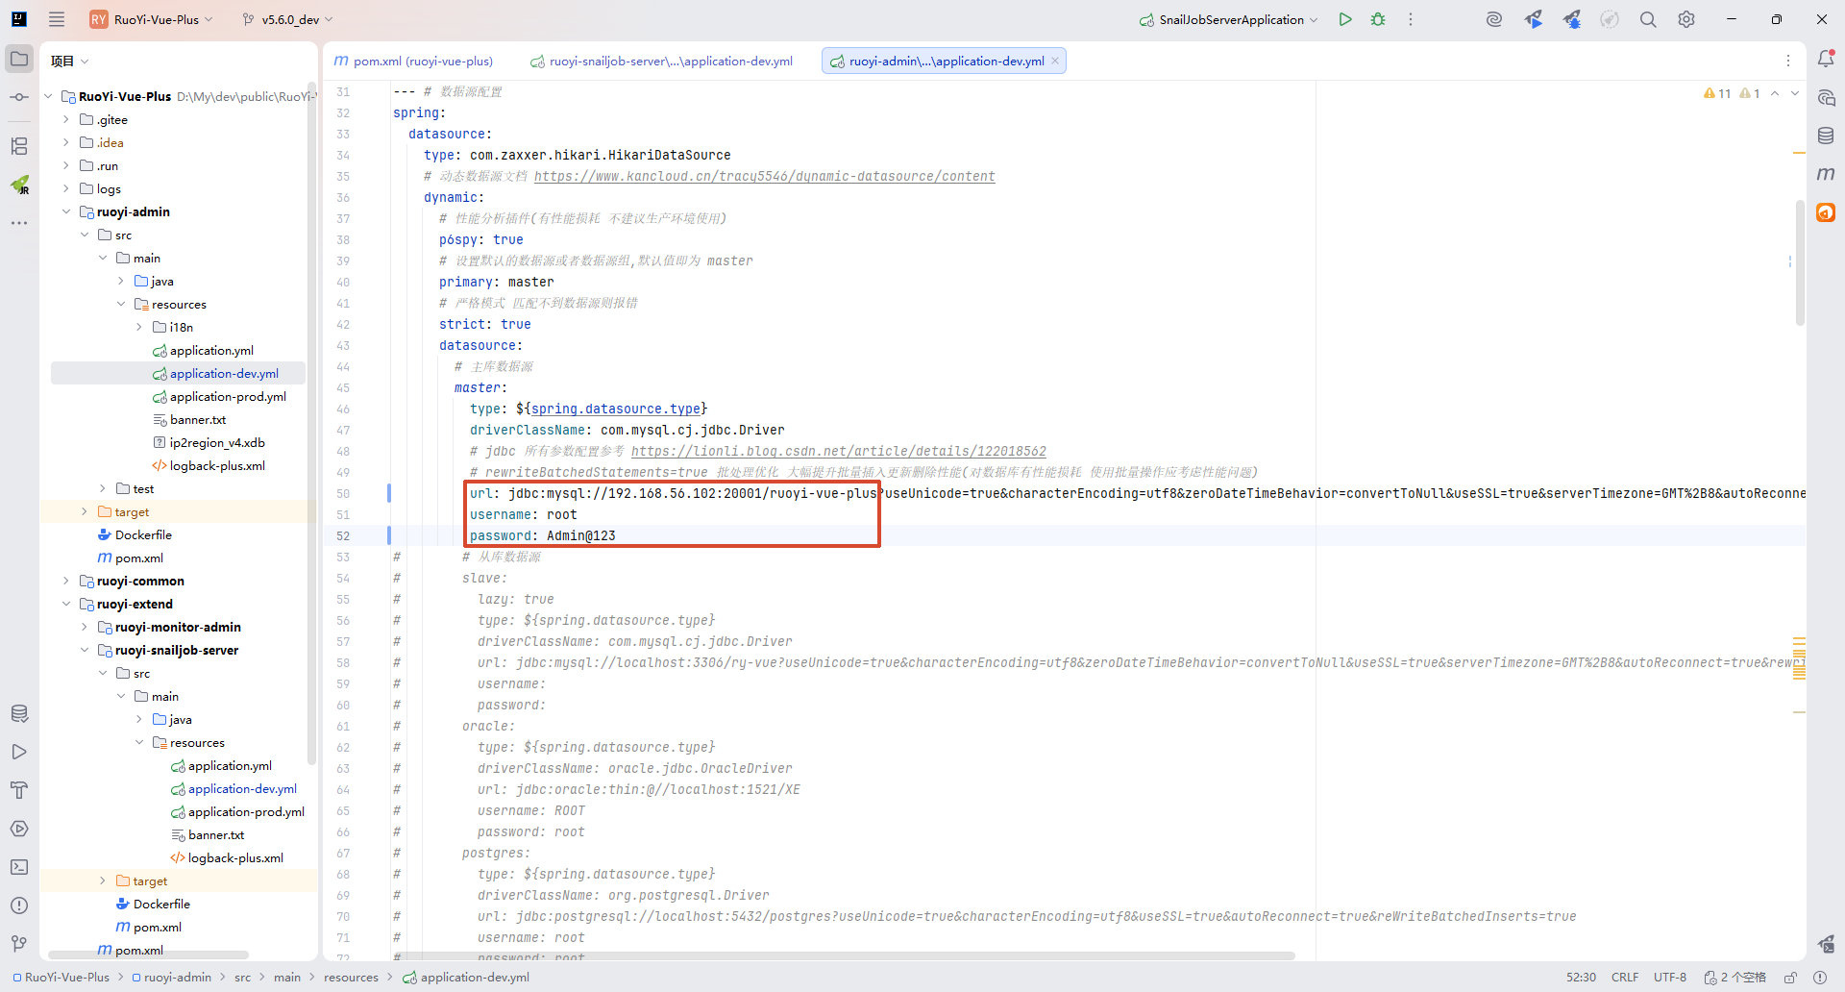Open the v5.6.0_dev branch dropdown

tap(288, 19)
